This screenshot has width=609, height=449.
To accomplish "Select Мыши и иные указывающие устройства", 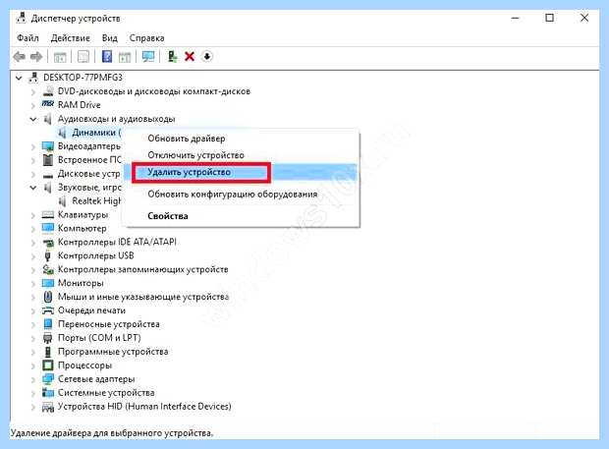I will coord(143,297).
